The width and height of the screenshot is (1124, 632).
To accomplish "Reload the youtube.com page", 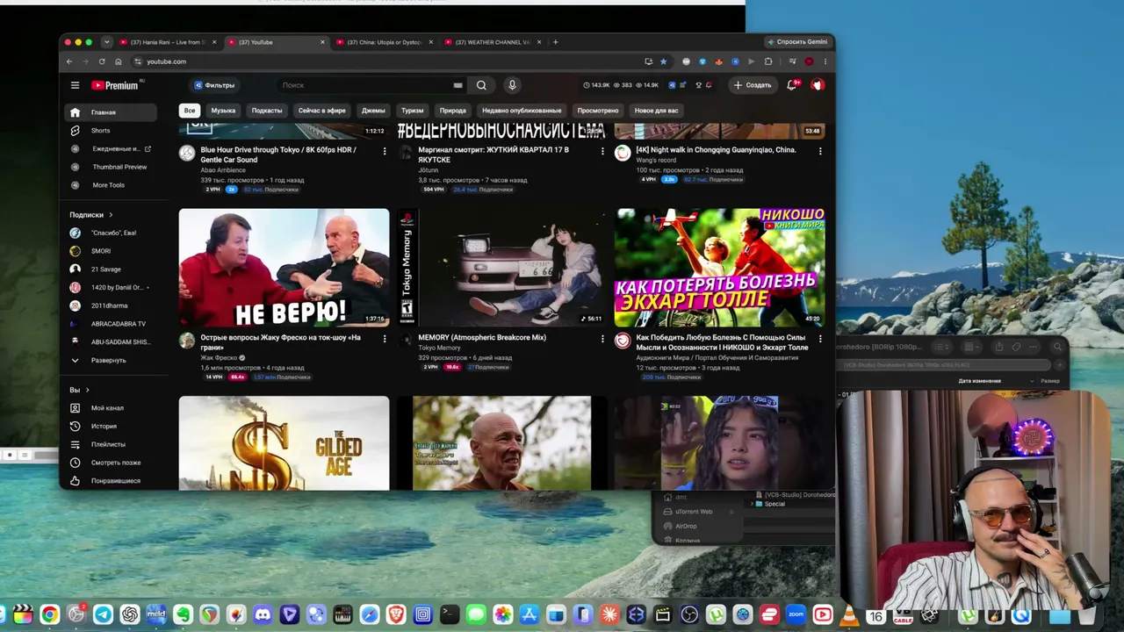I will click(102, 61).
